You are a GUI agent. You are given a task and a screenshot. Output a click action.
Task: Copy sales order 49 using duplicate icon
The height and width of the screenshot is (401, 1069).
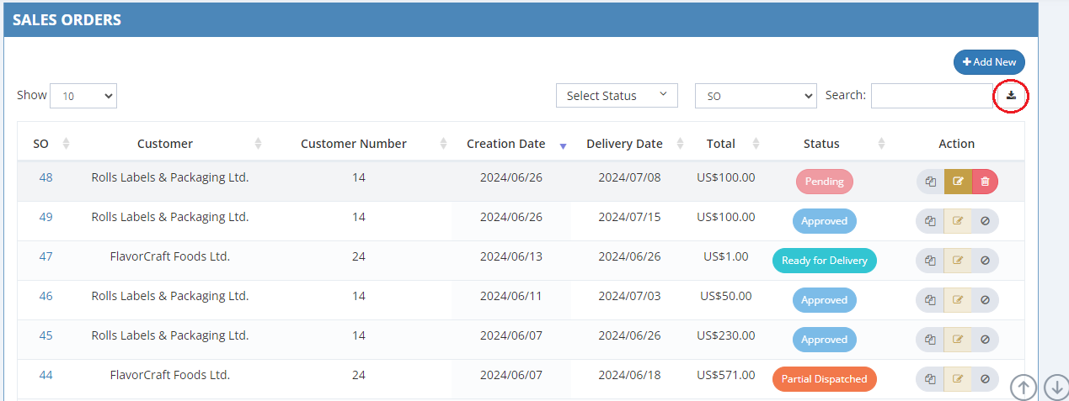click(930, 221)
